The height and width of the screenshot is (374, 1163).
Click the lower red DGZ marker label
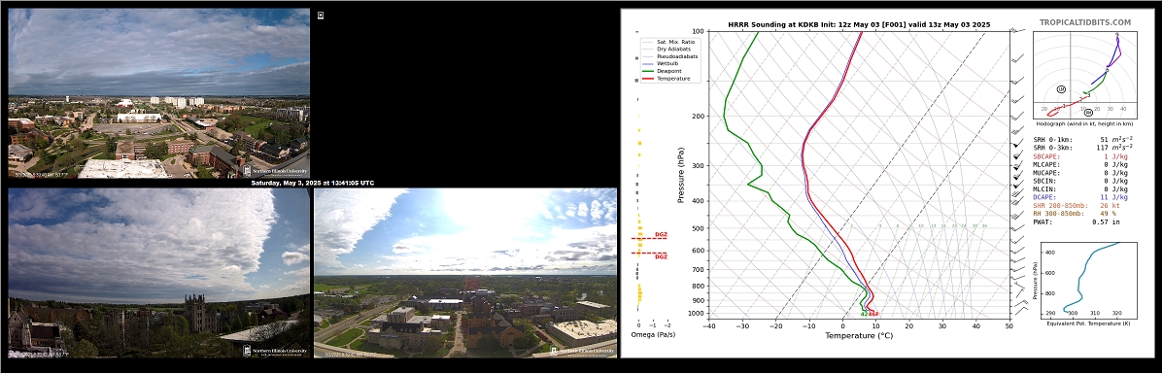click(661, 256)
